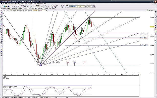
Task: Select the zoom magnifier icon
Action: [156, 12]
